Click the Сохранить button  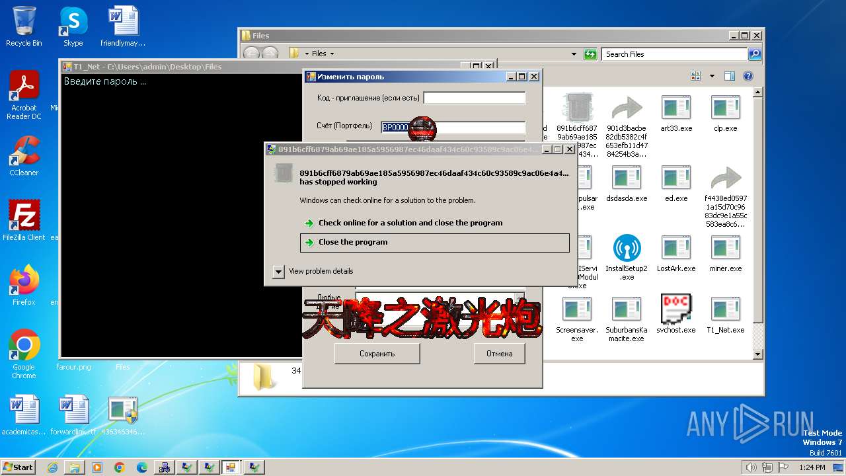(377, 354)
